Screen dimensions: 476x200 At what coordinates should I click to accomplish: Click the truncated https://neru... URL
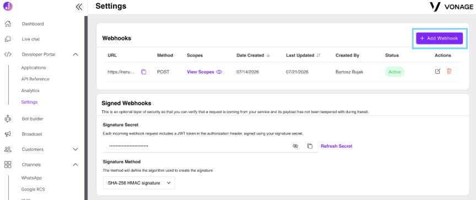click(x=121, y=72)
